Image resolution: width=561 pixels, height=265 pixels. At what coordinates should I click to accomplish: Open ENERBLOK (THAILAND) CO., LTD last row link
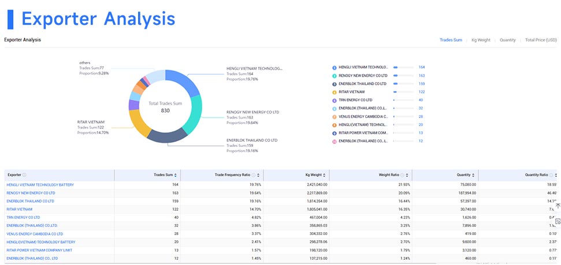32,259
